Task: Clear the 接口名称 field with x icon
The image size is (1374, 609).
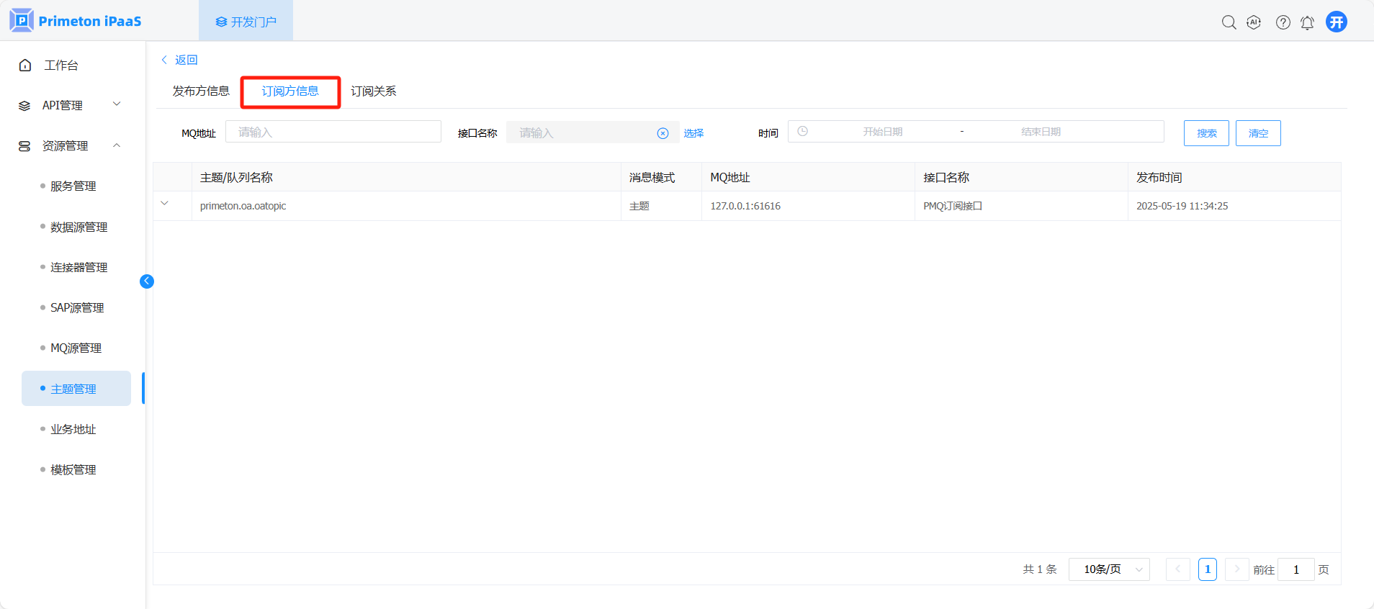Action: [663, 133]
